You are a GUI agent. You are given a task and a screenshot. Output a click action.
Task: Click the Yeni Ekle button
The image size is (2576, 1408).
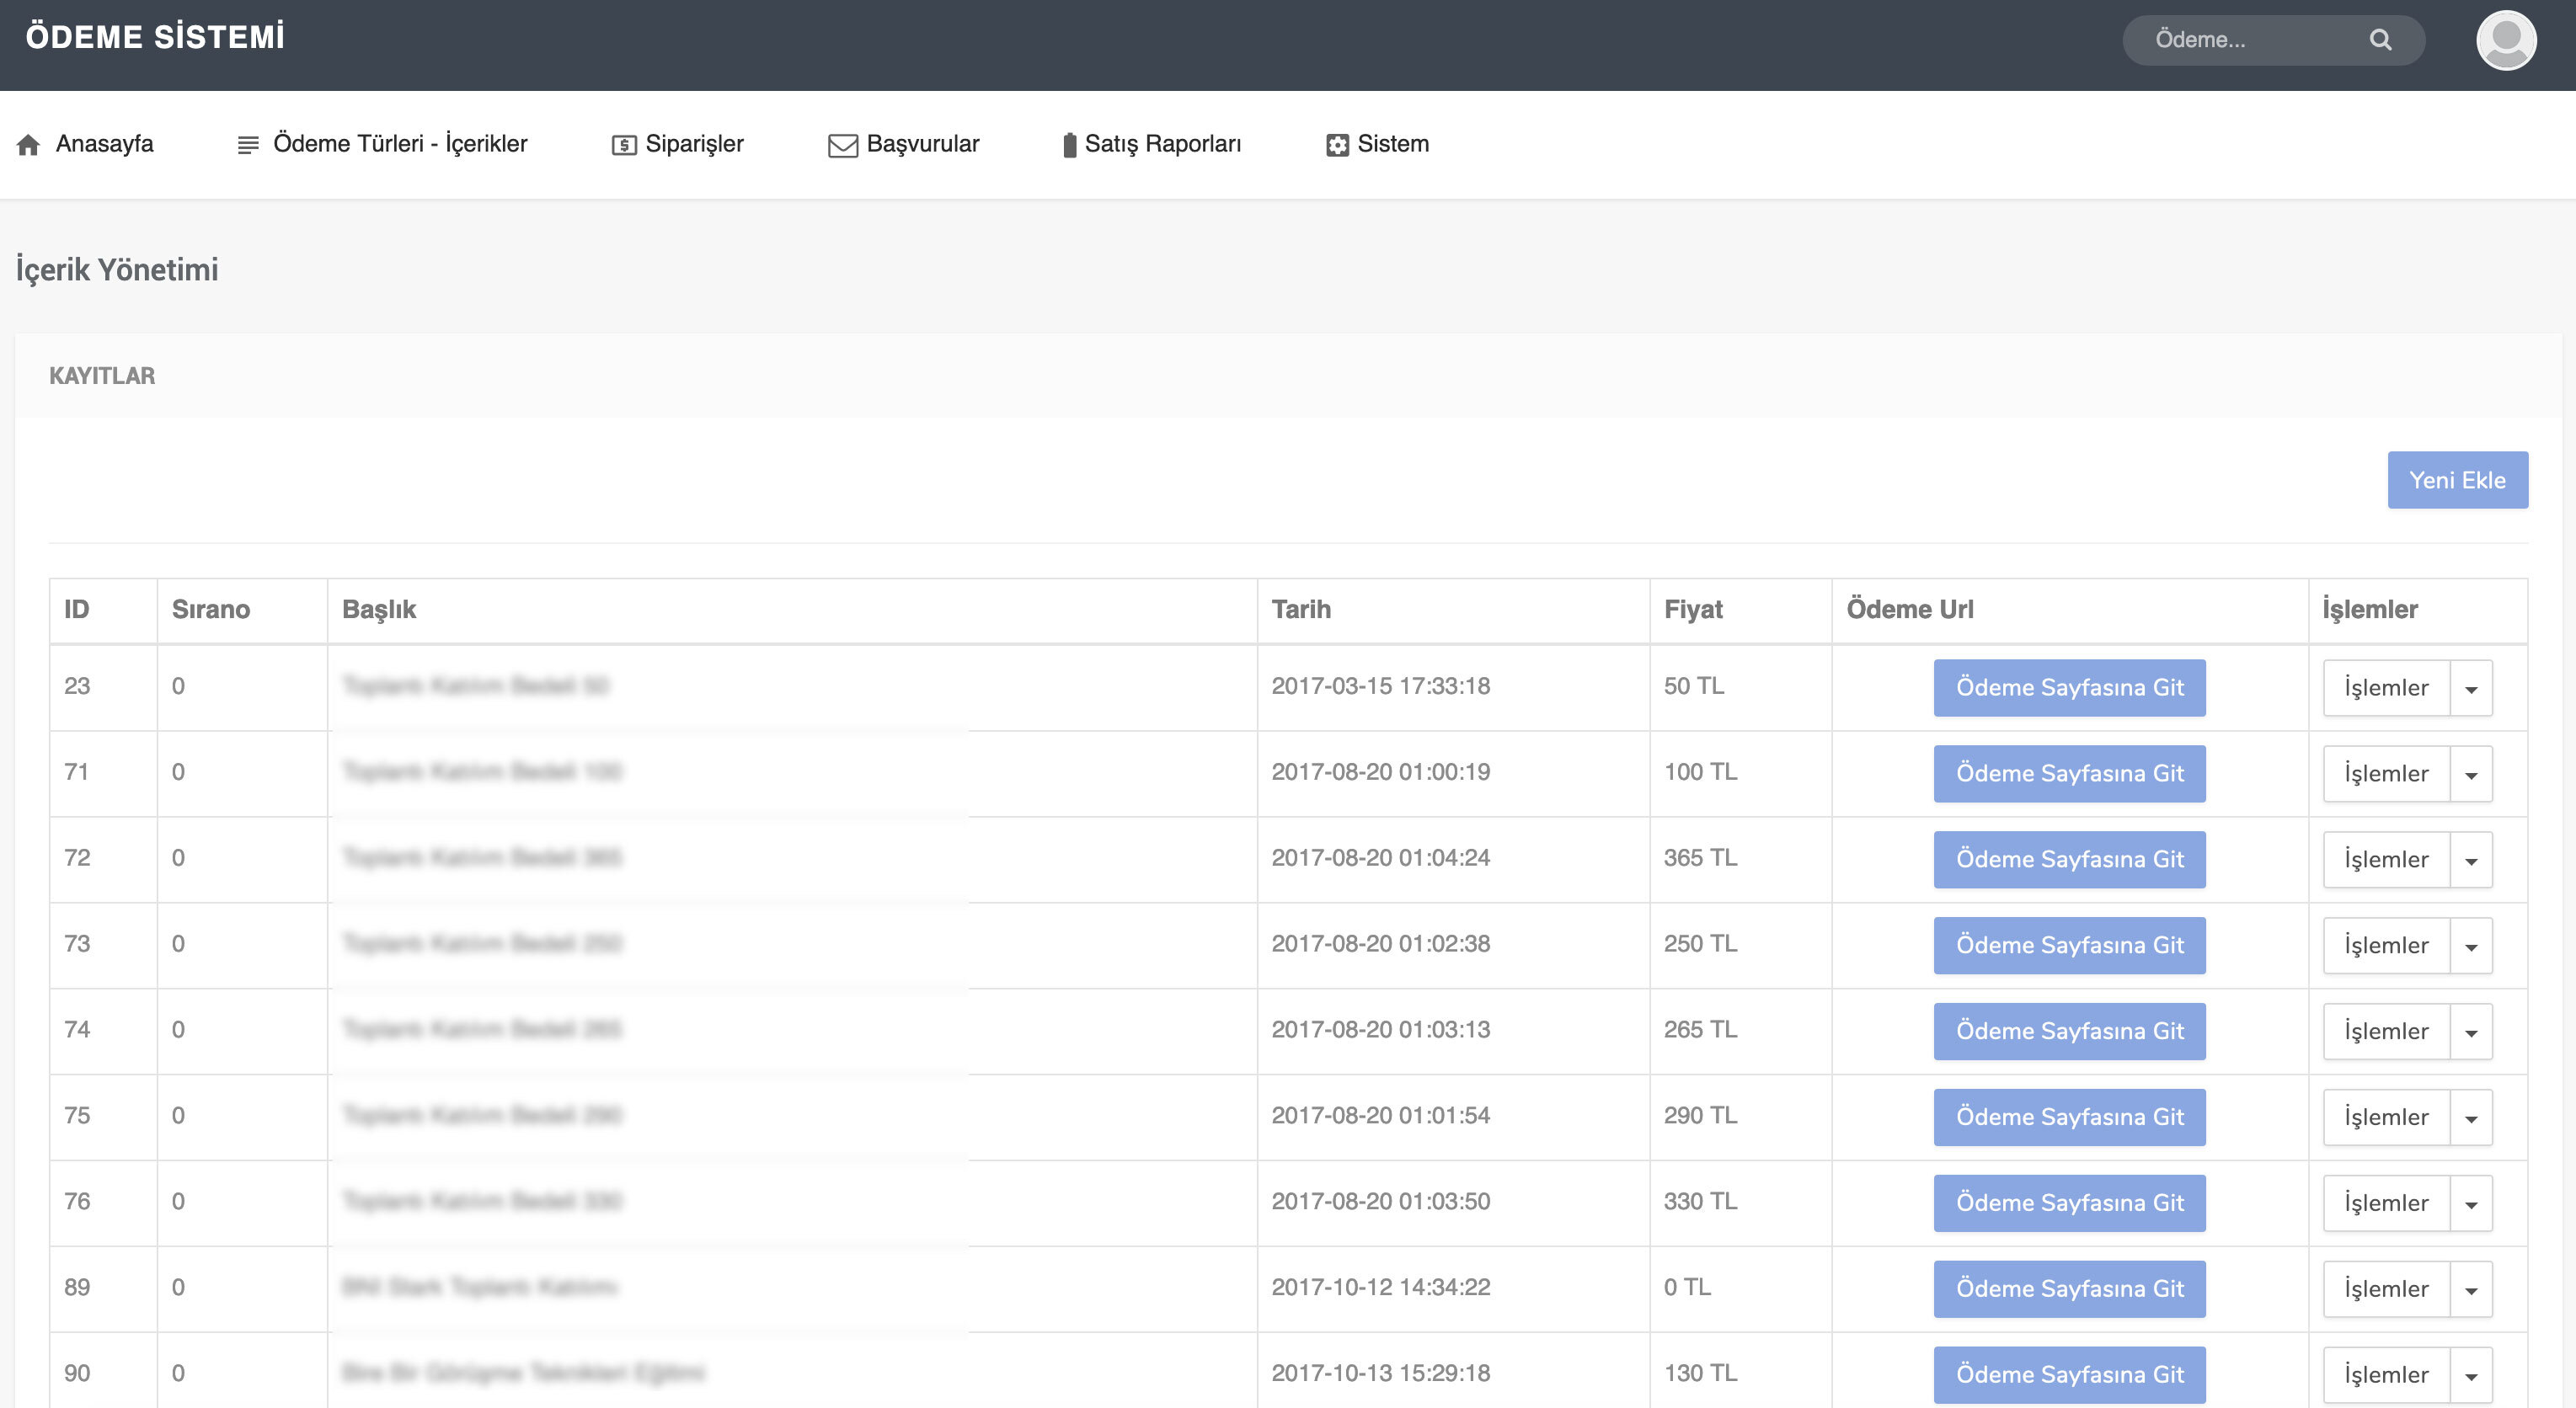(2457, 480)
